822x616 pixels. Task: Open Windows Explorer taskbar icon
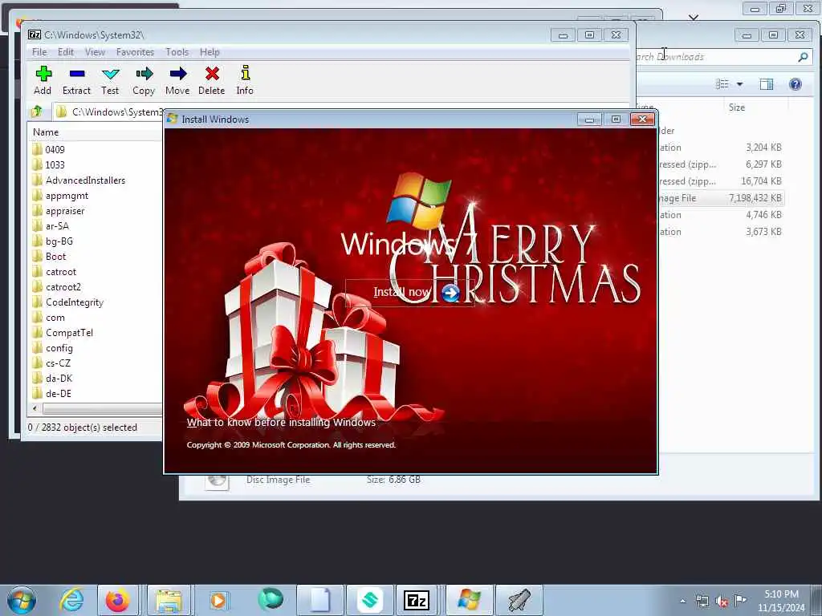[168, 600]
